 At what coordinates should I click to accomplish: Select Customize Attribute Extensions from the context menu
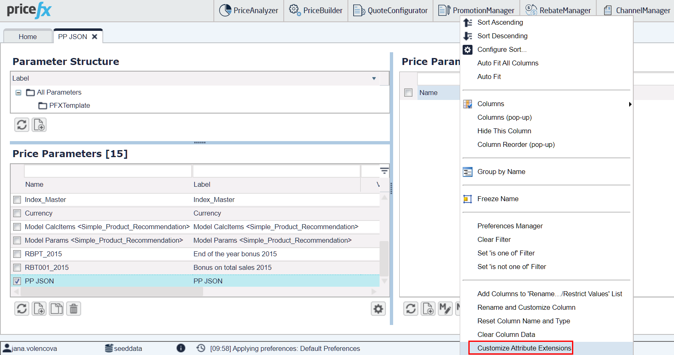point(524,348)
